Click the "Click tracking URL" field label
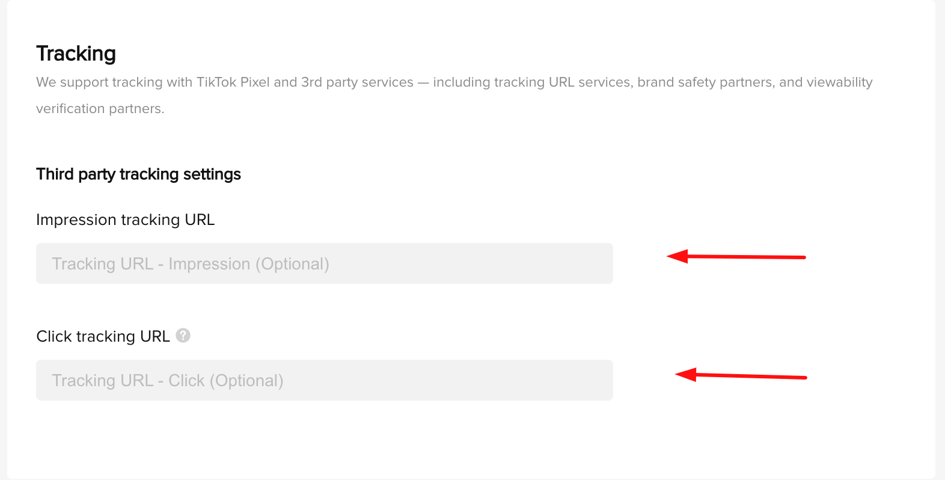The image size is (945, 480). pos(103,336)
